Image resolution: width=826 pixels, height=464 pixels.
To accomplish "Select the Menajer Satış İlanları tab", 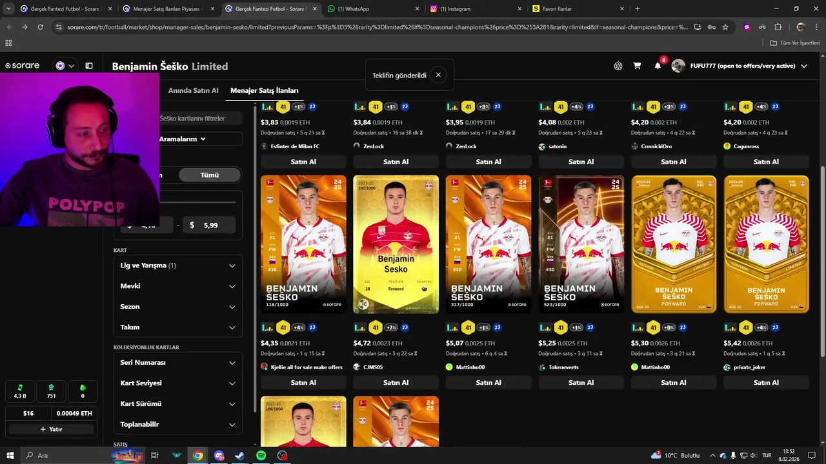I will point(265,90).
